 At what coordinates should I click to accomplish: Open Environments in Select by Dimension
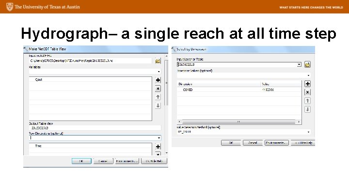point(277,143)
